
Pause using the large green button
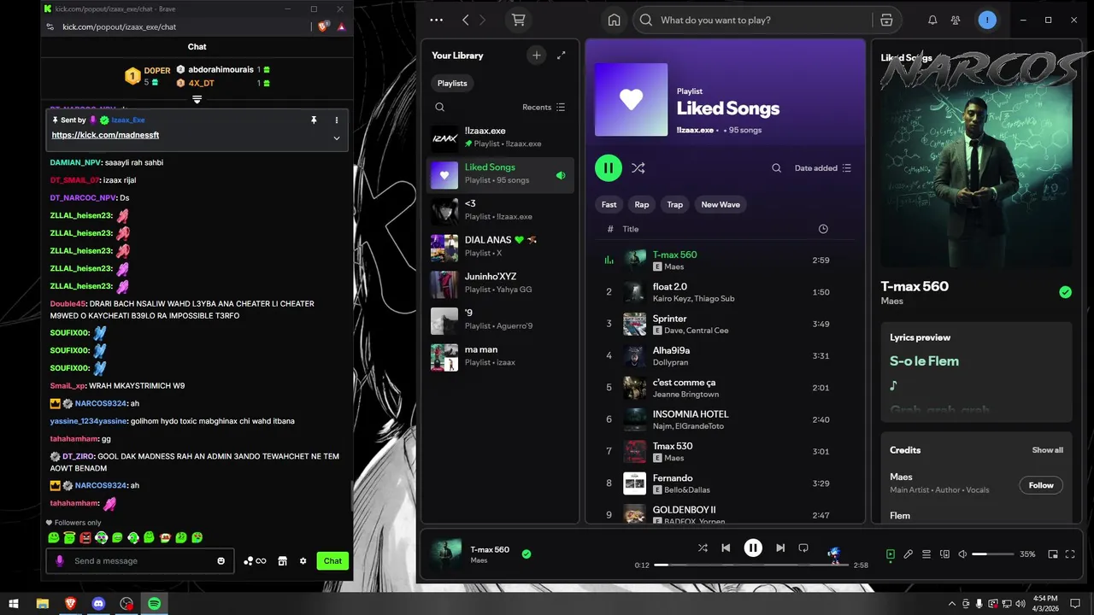[x=609, y=168]
